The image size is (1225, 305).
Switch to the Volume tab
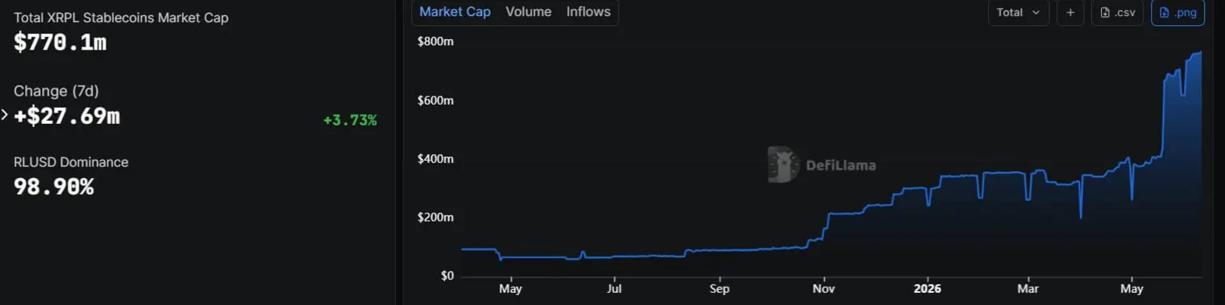pos(528,11)
